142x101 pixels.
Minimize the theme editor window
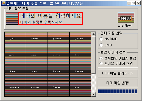tap(129, 3)
